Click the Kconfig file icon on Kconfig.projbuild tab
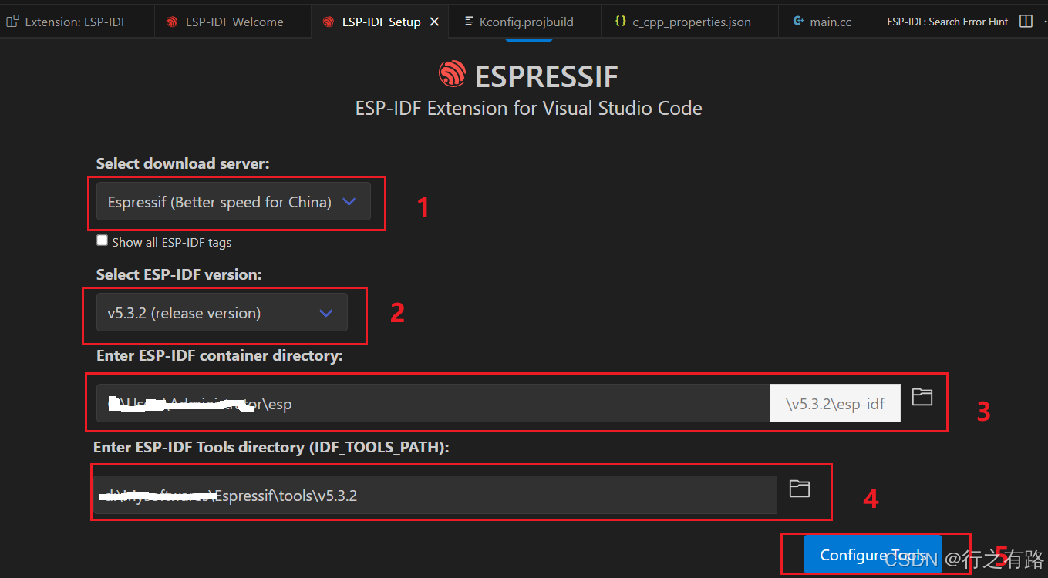The image size is (1048, 578). point(470,22)
